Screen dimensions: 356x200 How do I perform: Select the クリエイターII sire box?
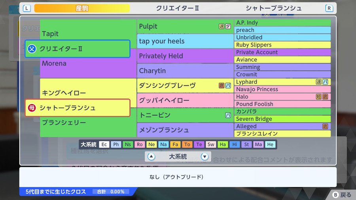tap(78, 49)
